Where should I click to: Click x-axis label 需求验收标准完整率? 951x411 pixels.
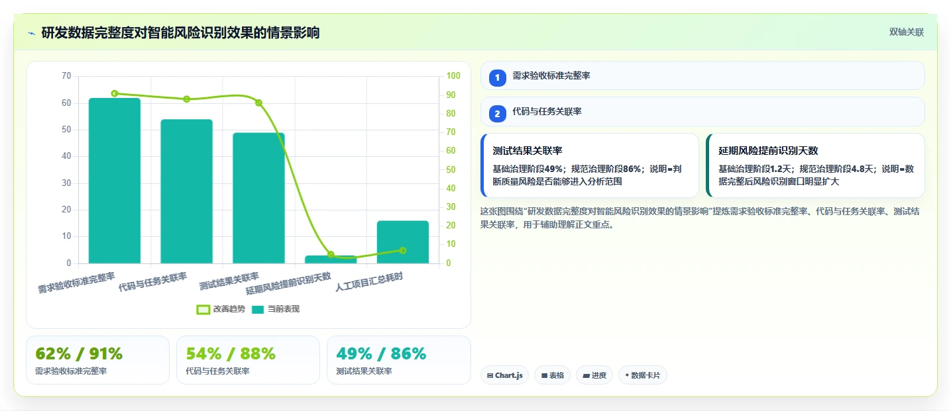pos(77,282)
